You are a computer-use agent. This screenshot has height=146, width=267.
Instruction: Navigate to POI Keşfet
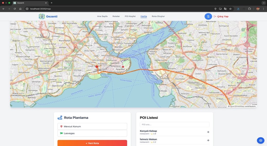pos(130,16)
